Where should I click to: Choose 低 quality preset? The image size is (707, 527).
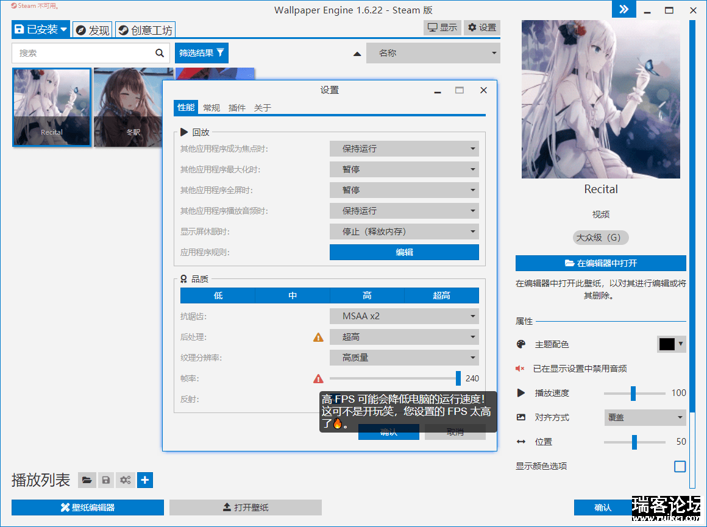(218, 295)
